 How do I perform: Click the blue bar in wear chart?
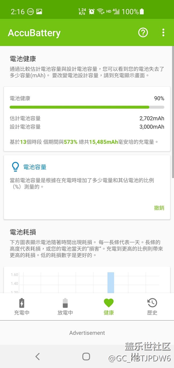[111, 283]
